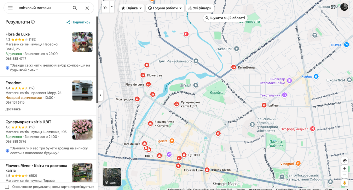Click the 'Ринок Квітів' map pin
This screenshot has height=190, width=353.
(207, 170)
